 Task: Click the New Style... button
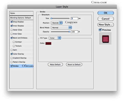[x=106, y=25]
